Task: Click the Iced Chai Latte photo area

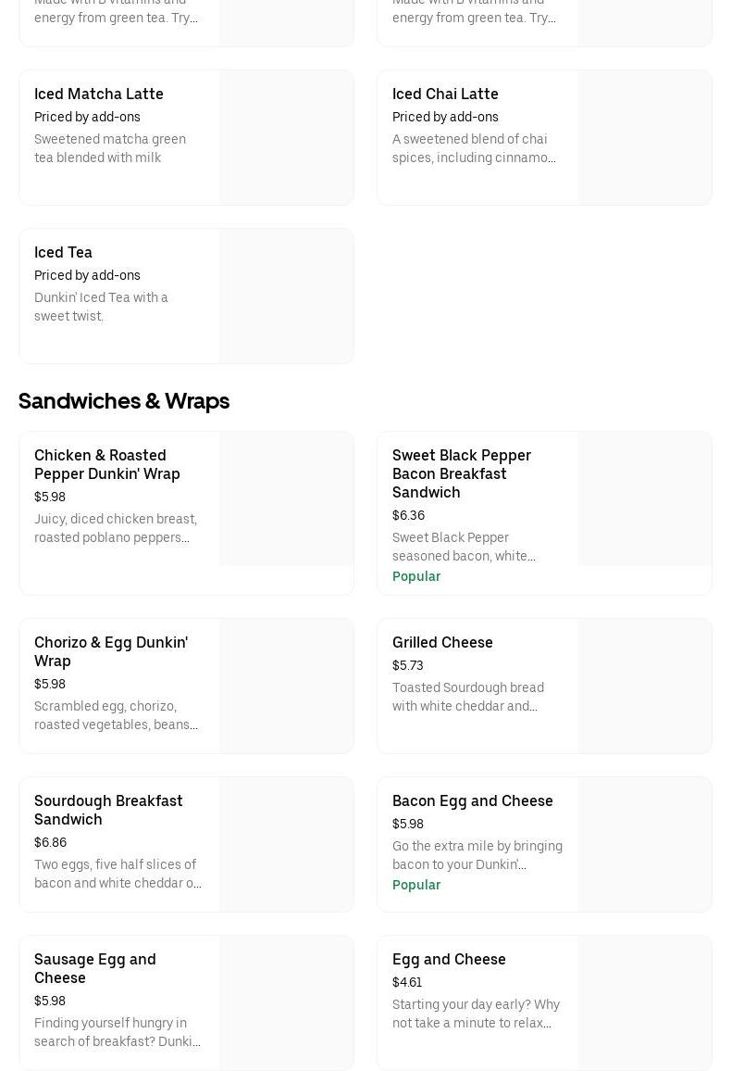Action: 645,138
